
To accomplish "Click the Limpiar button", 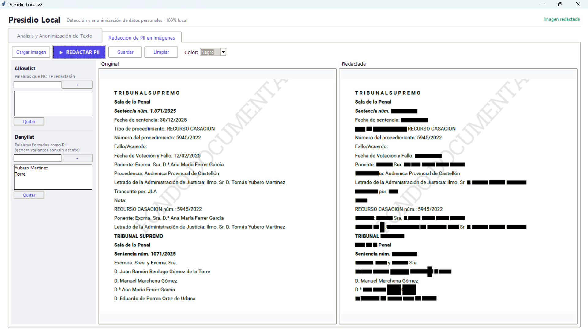I will click(161, 52).
